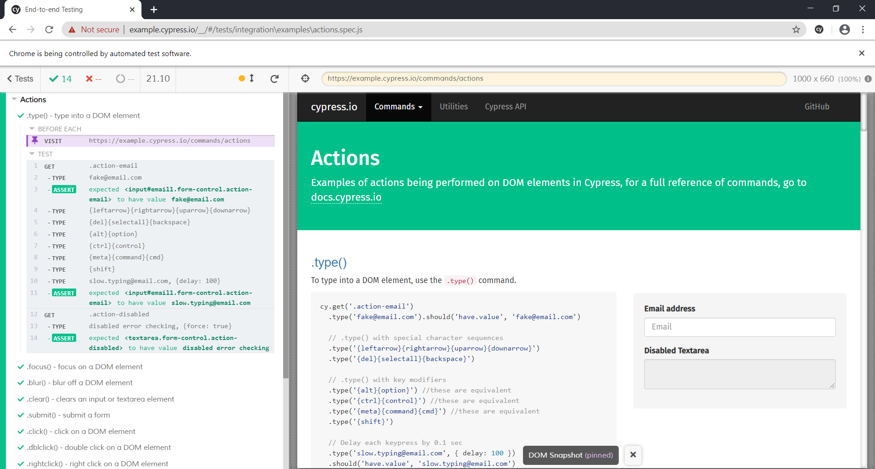Select TYPE {alt}{option} command
The width and height of the screenshot is (875, 469).
coord(150,234)
